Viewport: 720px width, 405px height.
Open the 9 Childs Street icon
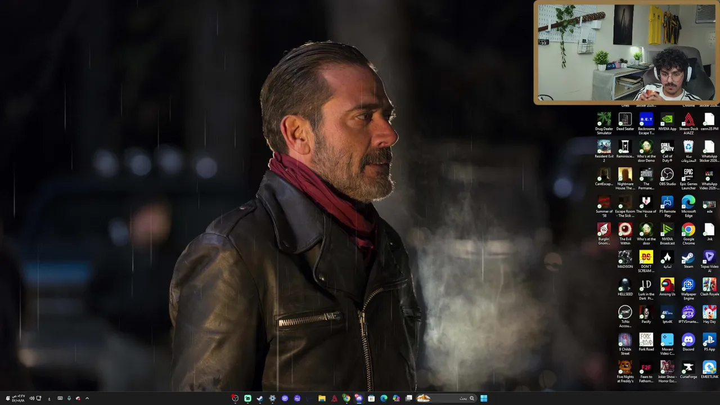625,344
